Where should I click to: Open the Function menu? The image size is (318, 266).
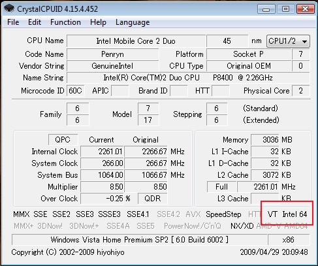pyautogui.click(x=65, y=22)
